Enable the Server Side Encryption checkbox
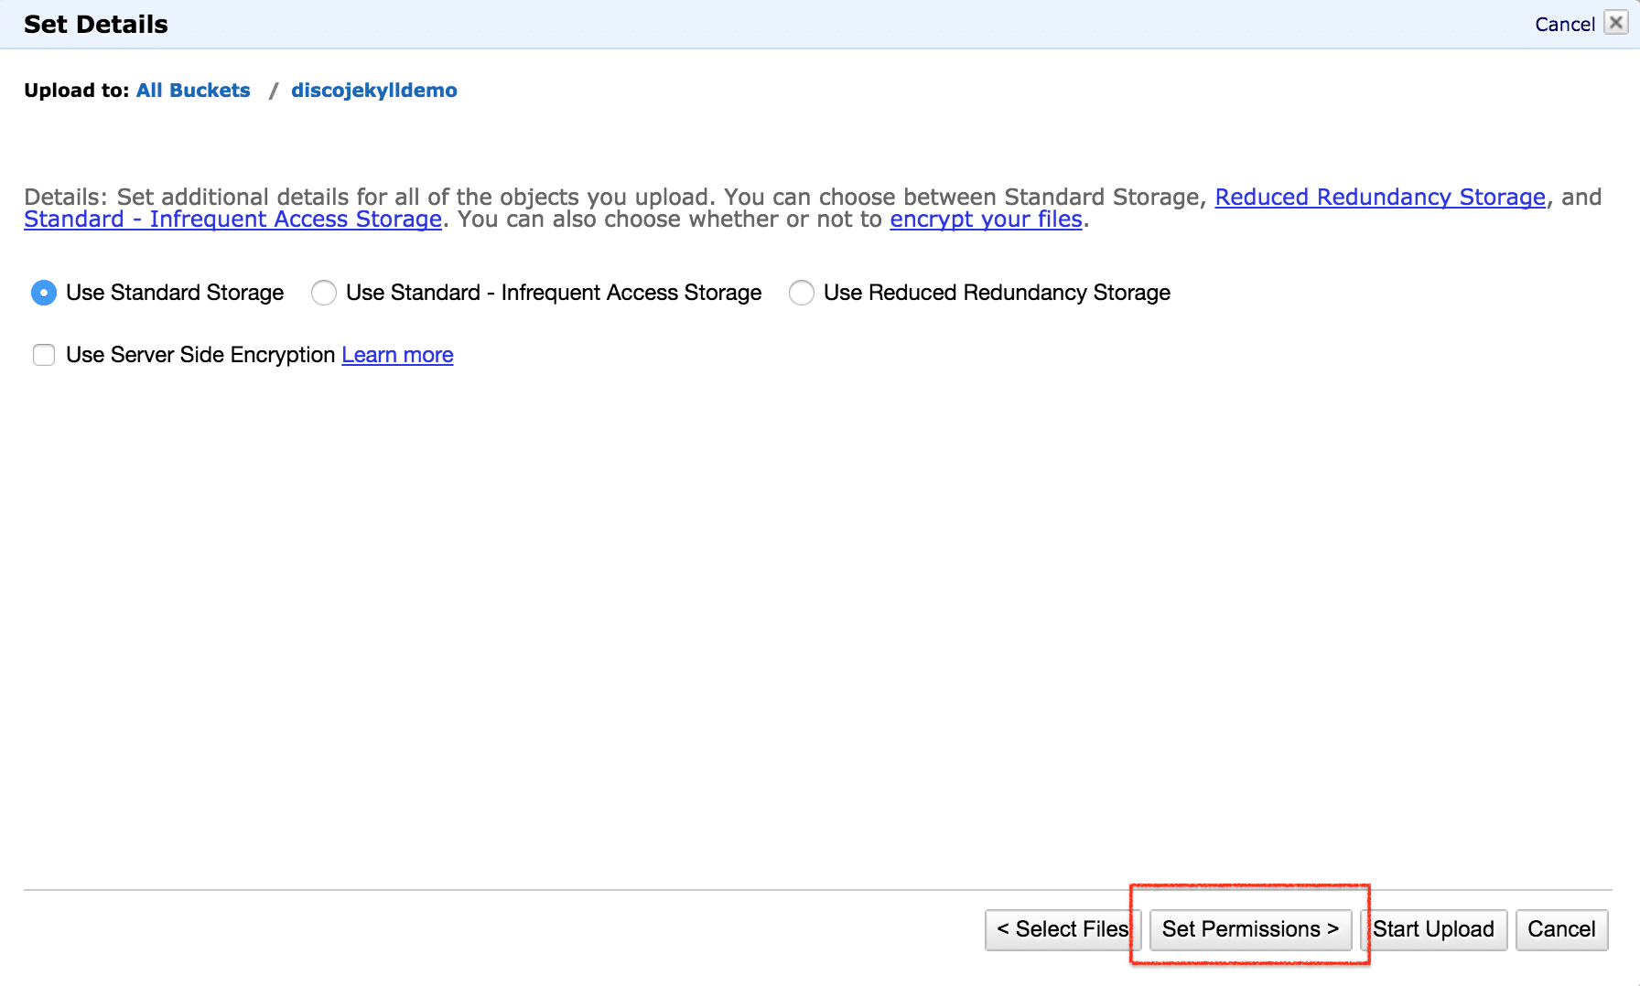This screenshot has height=986, width=1640. click(x=44, y=355)
